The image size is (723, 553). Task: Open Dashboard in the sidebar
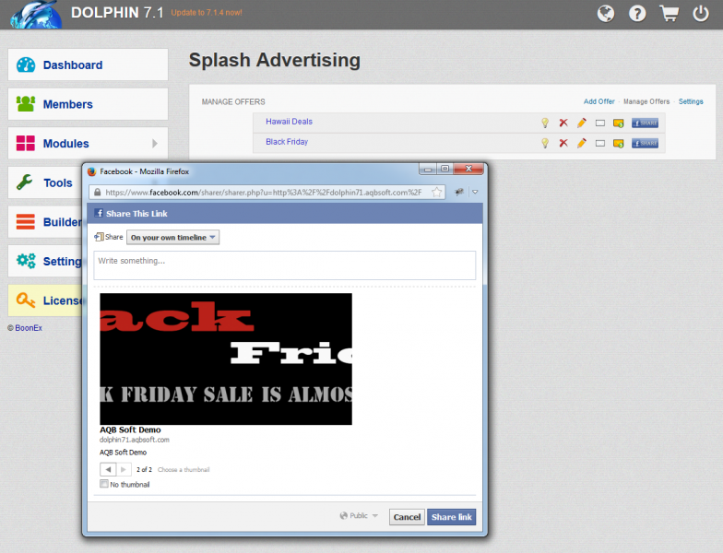[x=89, y=65]
